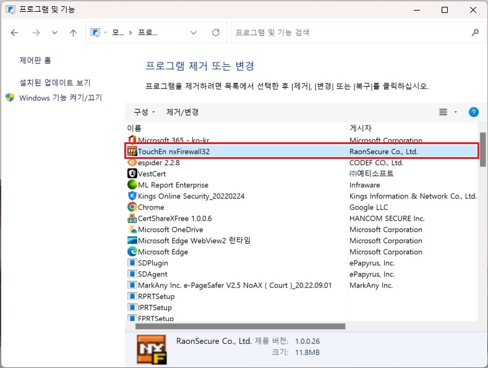
Task: Click the espider 2.2.8 name text
Action: [159, 163]
